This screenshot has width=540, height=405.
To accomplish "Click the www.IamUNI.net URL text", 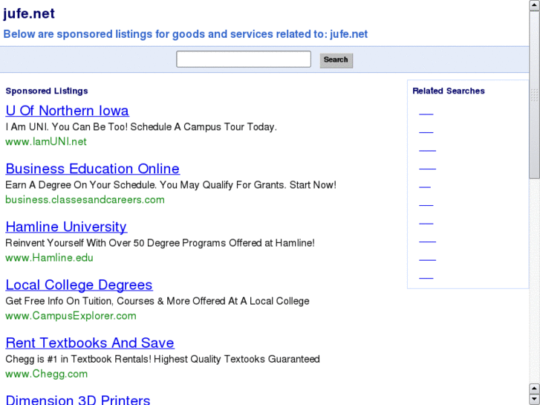I will pyautogui.click(x=46, y=142).
